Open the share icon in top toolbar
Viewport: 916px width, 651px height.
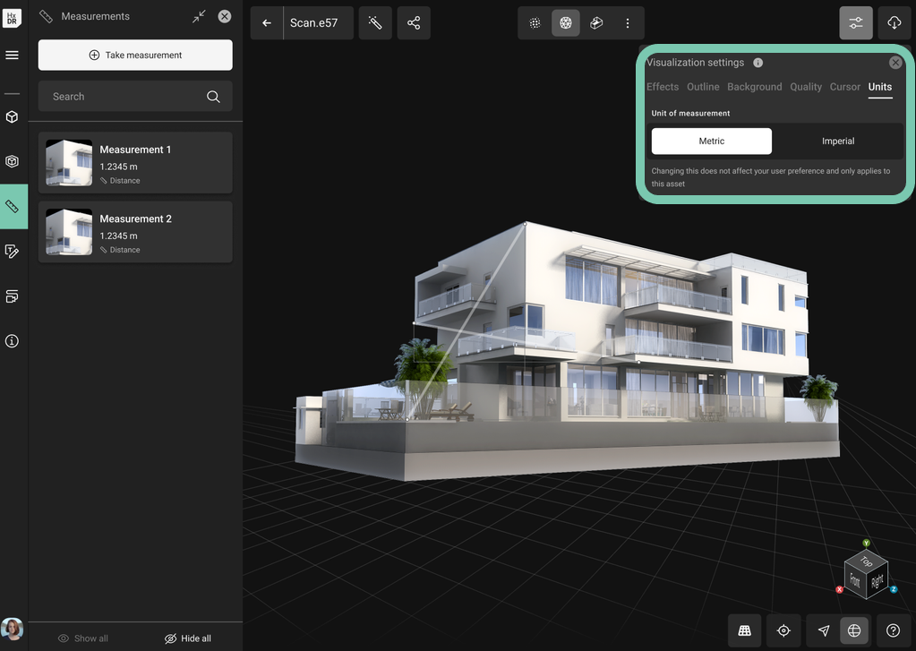(x=414, y=23)
